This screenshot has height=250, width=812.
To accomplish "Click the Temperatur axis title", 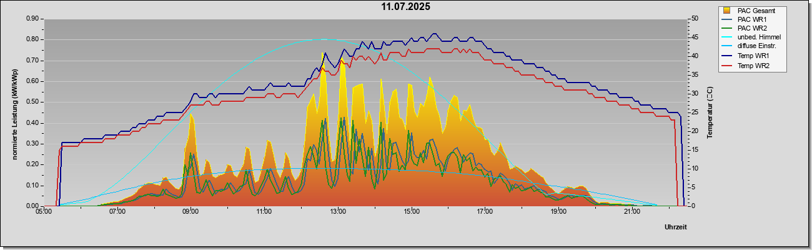I will coord(710,112).
